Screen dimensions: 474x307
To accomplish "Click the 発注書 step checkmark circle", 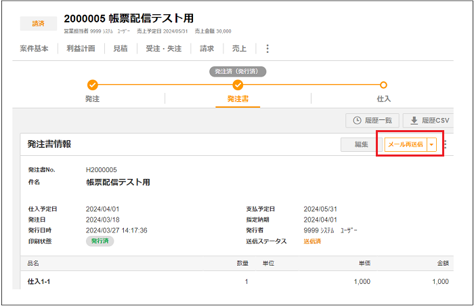I will point(238,85).
